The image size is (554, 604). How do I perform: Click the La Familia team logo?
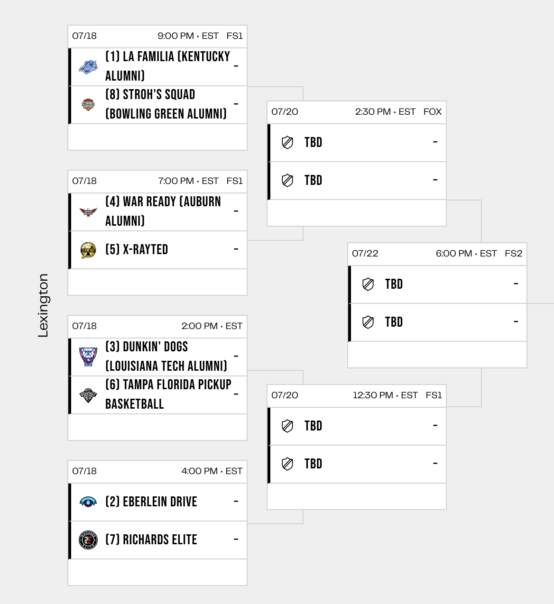[88, 67]
